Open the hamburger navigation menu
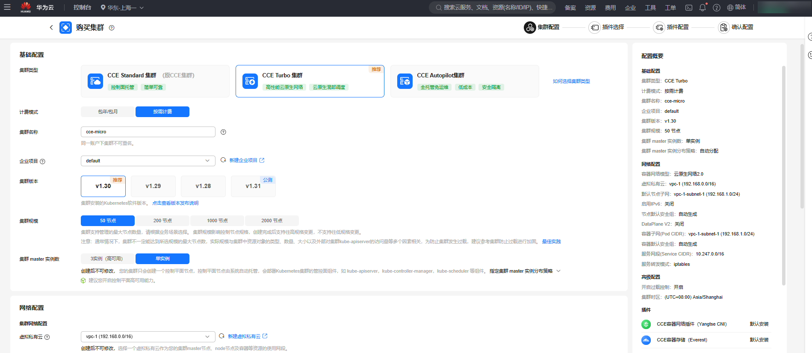The image size is (812, 353). (x=7, y=7)
